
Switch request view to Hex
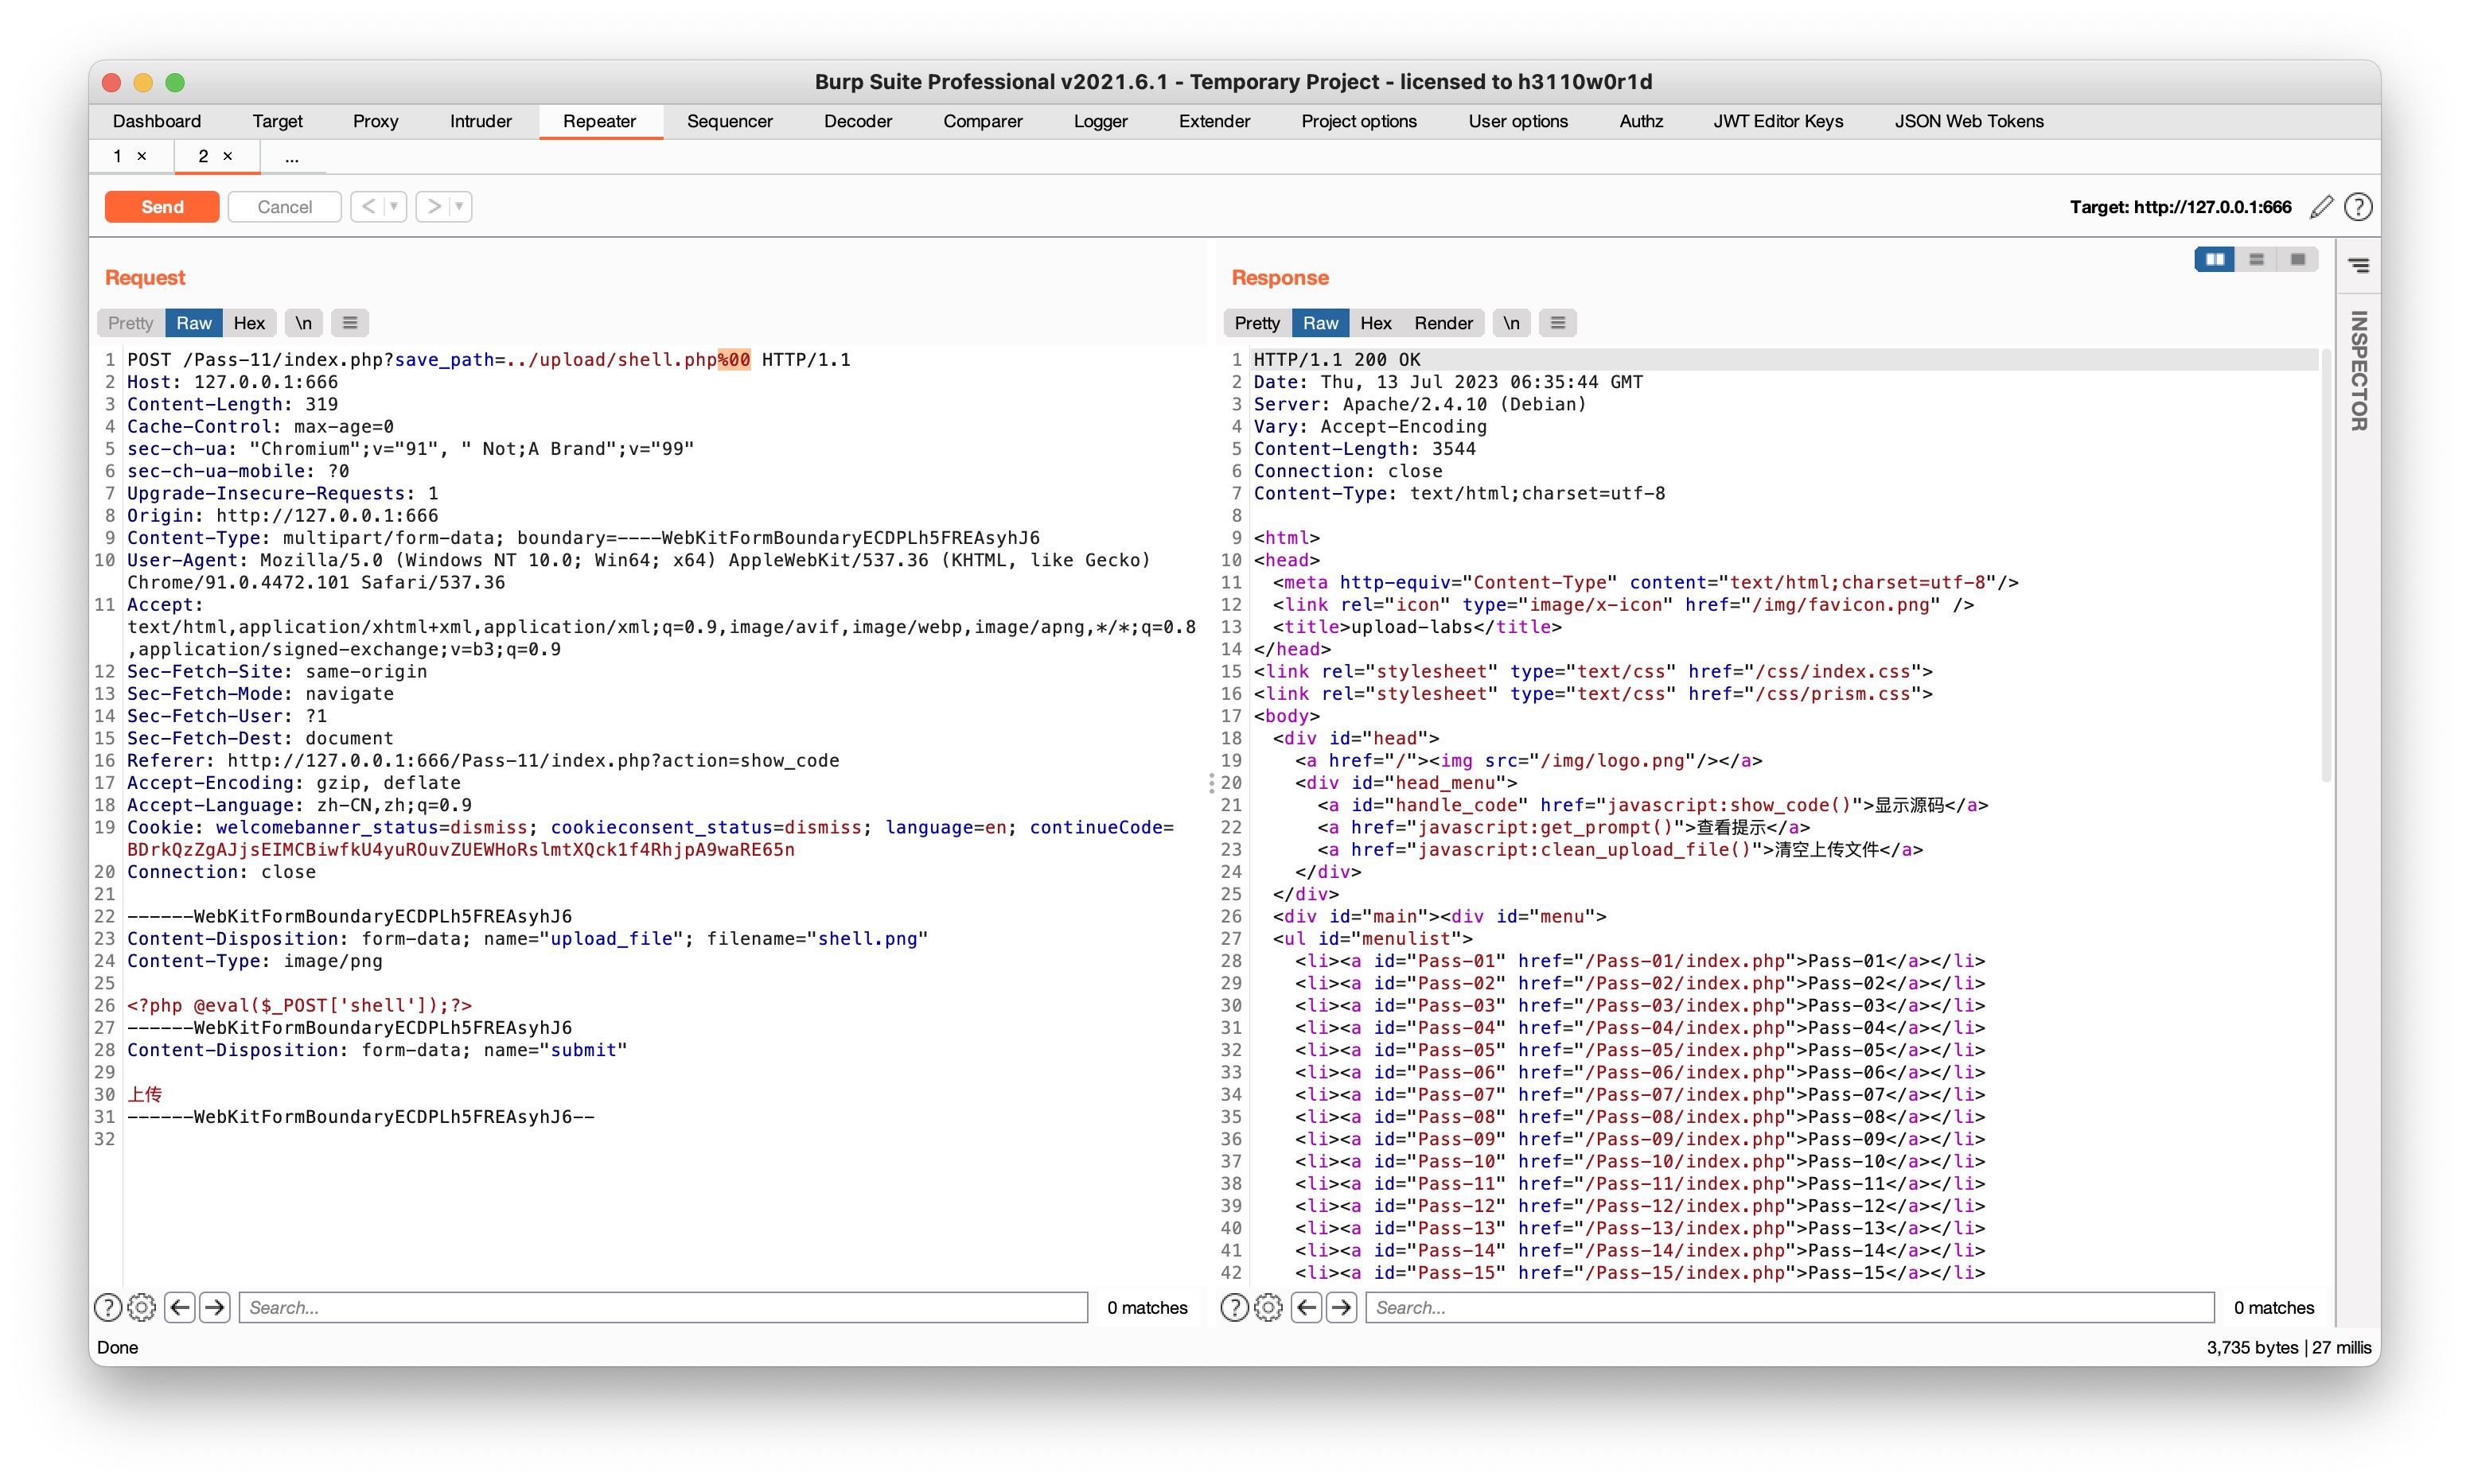pos(249,323)
